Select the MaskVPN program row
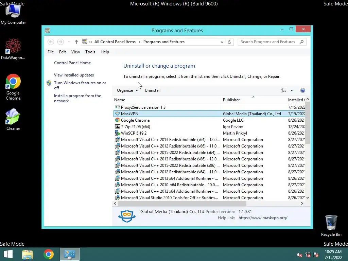The width and height of the screenshot is (348, 261). [x=209, y=114]
